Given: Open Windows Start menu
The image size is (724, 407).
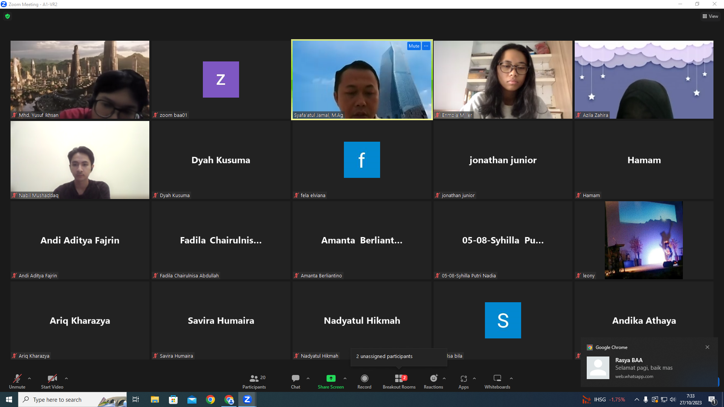Looking at the screenshot, I should point(9,399).
